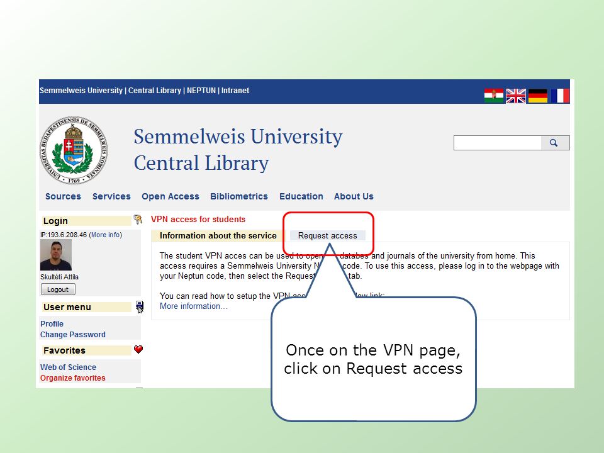
Task: Open the Change Password link
Action: click(73, 334)
